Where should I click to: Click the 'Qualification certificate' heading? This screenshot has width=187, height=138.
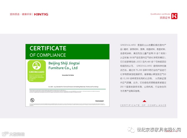(160, 14)
